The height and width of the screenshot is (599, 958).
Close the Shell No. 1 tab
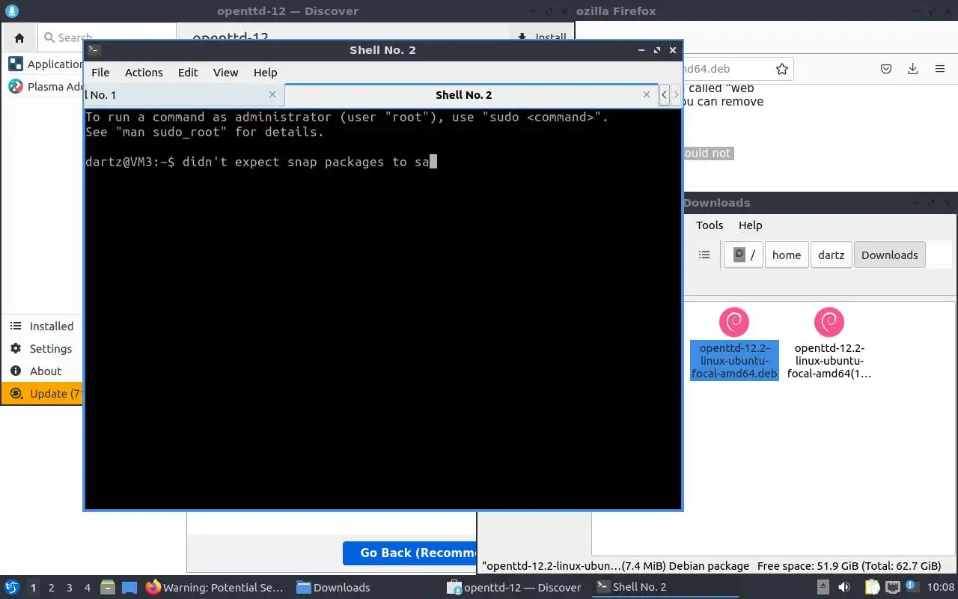click(272, 94)
